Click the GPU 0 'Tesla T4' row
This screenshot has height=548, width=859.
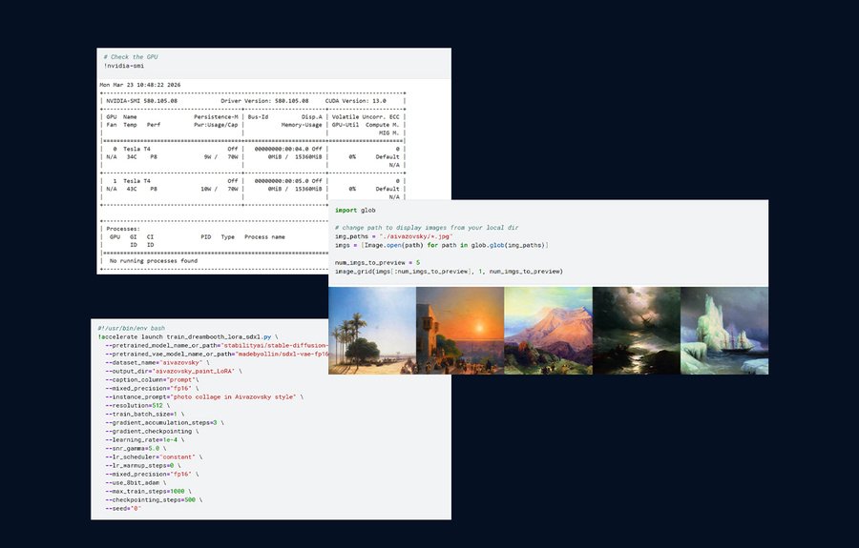(x=253, y=149)
